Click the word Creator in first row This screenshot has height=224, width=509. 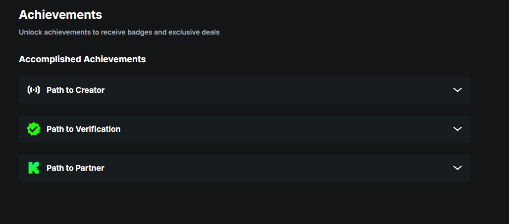click(90, 90)
